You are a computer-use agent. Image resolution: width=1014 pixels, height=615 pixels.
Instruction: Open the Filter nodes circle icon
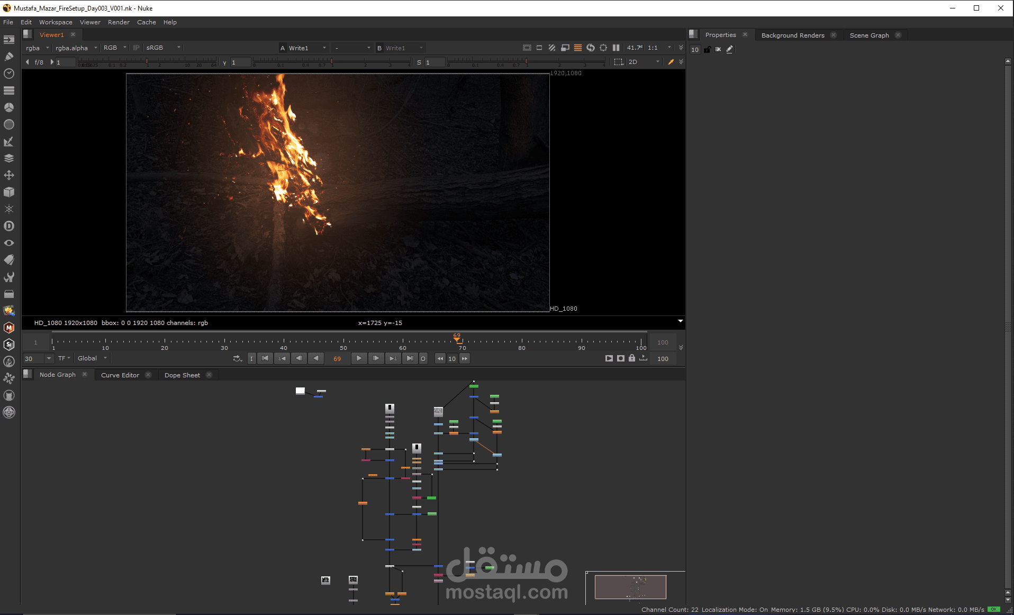point(9,124)
